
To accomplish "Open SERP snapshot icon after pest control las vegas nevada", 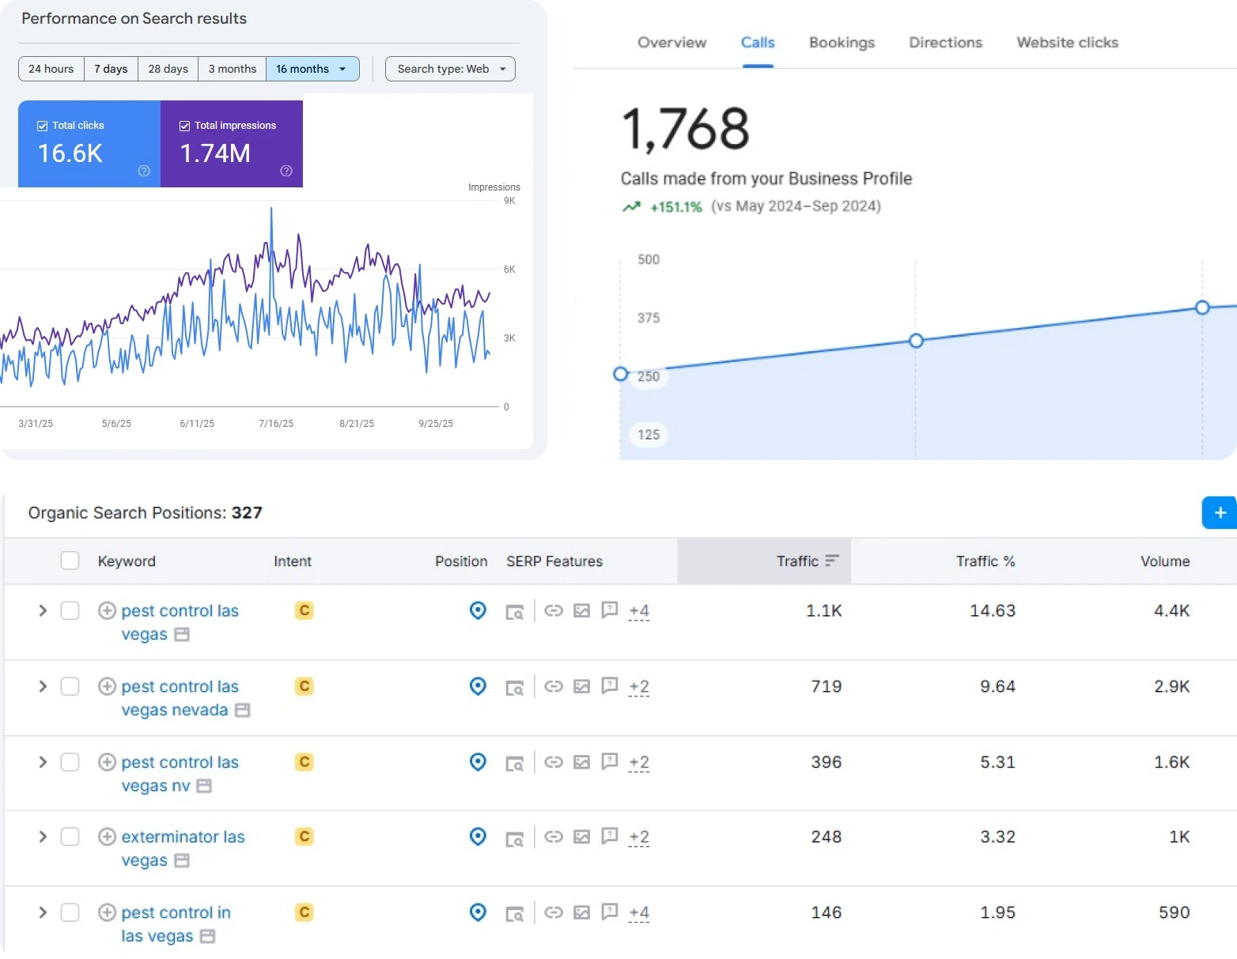I will pyautogui.click(x=243, y=710).
